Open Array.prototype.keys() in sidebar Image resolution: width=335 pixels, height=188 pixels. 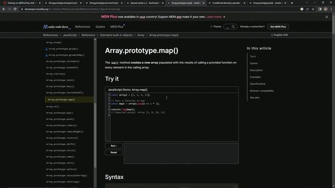click(x=60, y=86)
